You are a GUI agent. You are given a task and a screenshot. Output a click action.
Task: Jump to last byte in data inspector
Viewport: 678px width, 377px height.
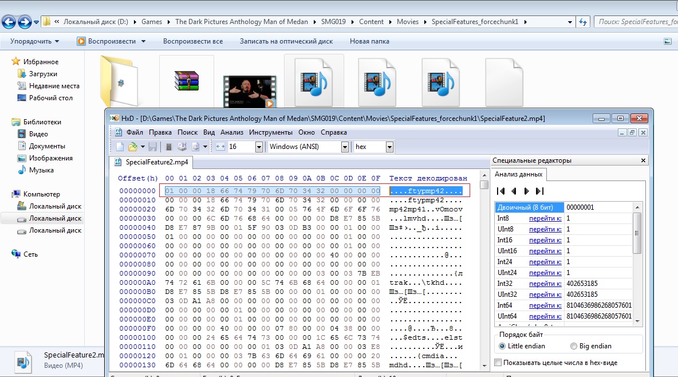539,191
